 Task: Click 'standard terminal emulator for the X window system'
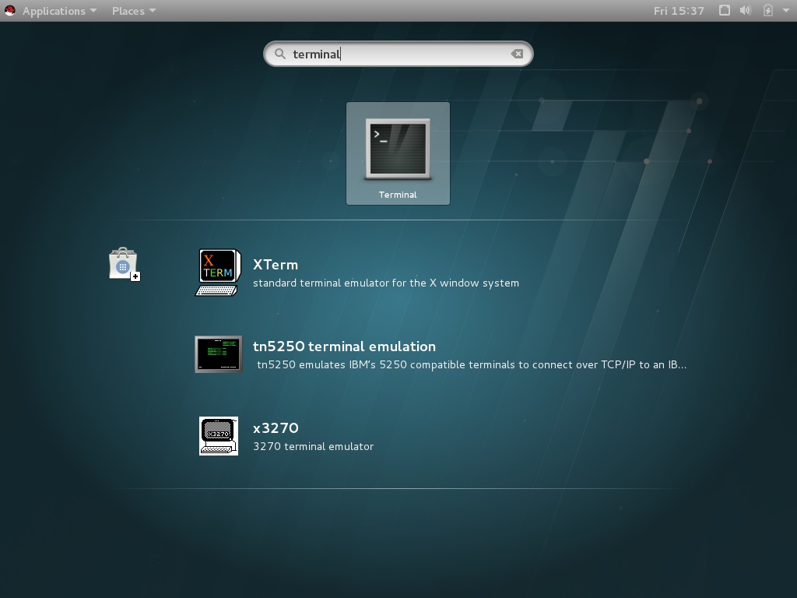(x=386, y=283)
